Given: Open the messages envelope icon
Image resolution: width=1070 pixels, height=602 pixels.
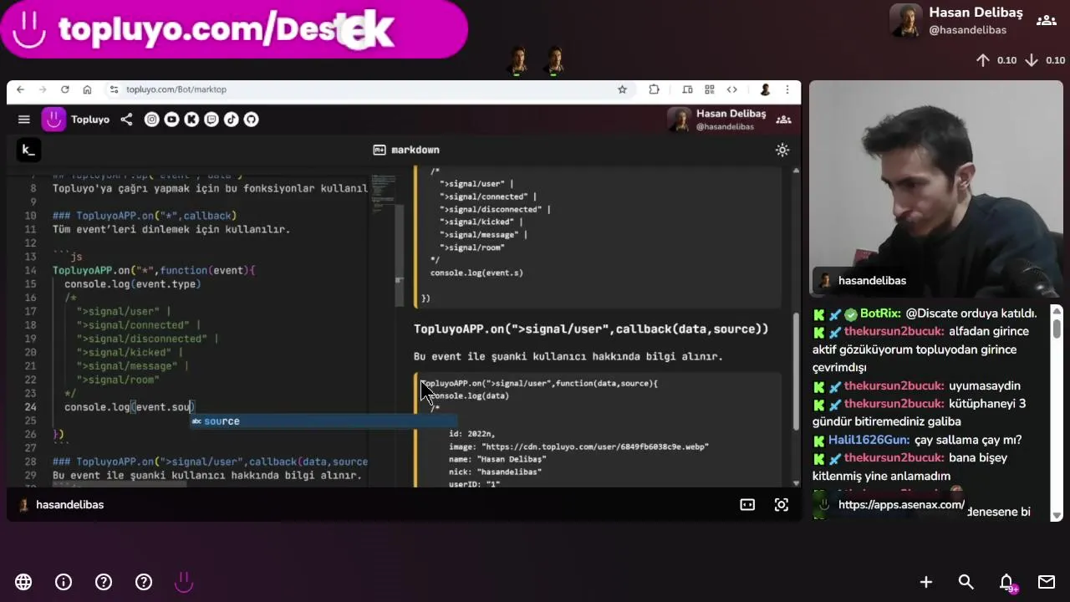Looking at the screenshot, I should click(1047, 582).
